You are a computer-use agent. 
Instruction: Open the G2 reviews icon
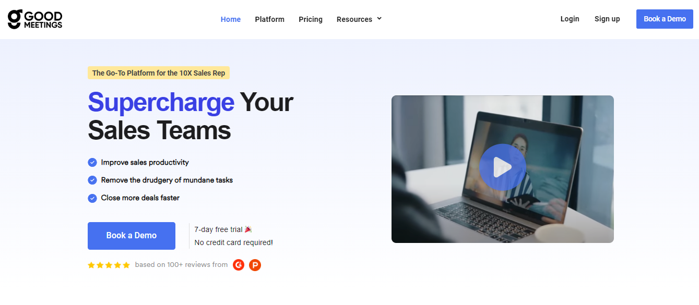[x=239, y=265]
